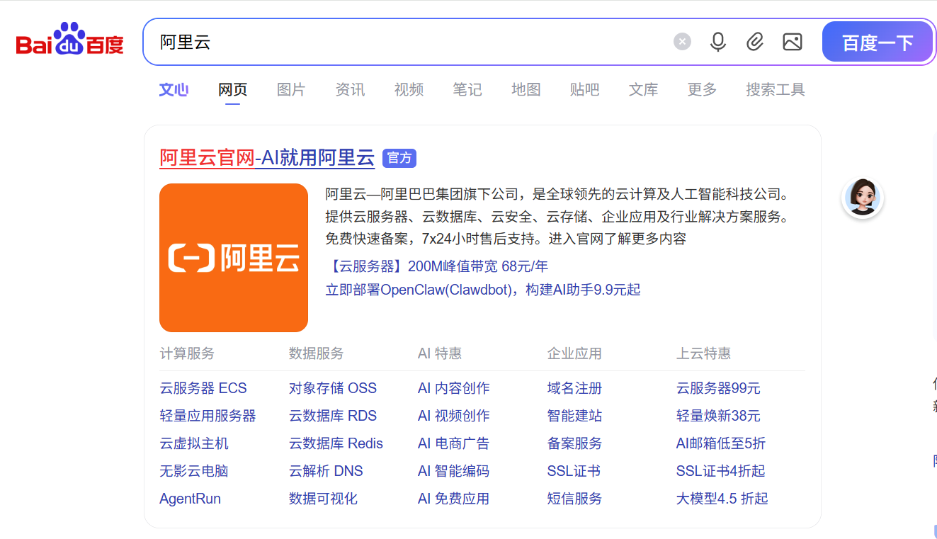
Task: Open SSL证书 link under 企业应用
Action: (574, 471)
